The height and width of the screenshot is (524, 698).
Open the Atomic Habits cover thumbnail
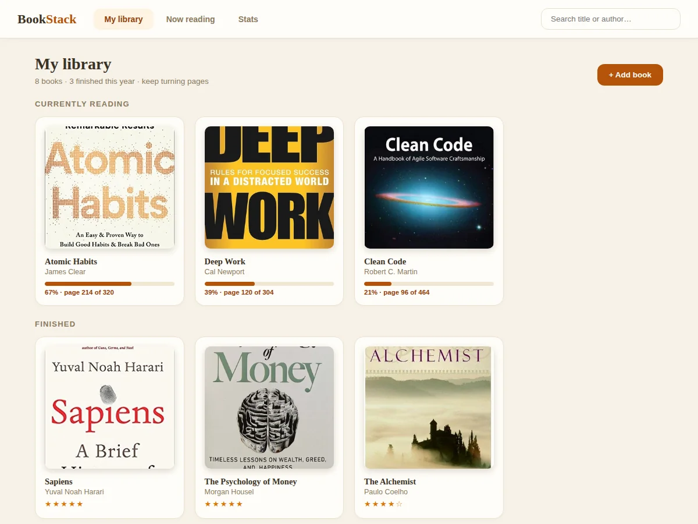[109, 187]
